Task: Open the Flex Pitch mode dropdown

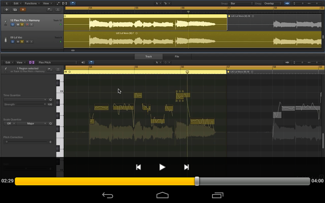Action: [x=58, y=63]
